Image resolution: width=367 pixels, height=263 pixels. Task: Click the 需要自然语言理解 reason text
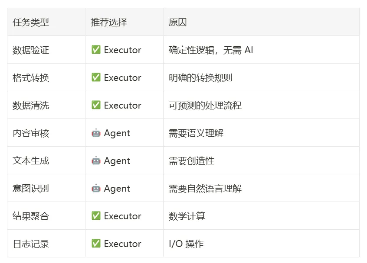(x=205, y=188)
